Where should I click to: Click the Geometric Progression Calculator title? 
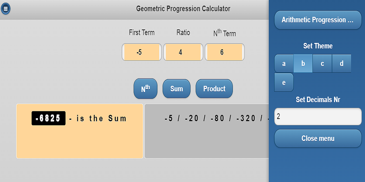tap(183, 8)
